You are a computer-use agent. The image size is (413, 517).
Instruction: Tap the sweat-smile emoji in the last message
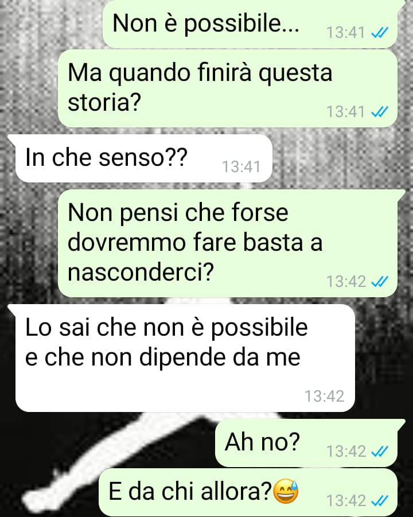286,491
